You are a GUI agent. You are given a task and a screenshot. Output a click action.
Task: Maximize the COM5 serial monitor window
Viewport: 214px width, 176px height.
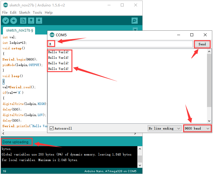point(192,35)
